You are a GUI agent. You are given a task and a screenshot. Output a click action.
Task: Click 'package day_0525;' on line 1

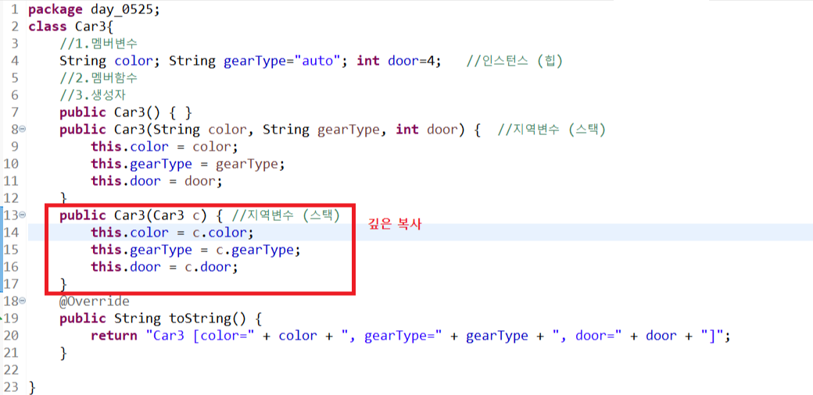(x=94, y=10)
